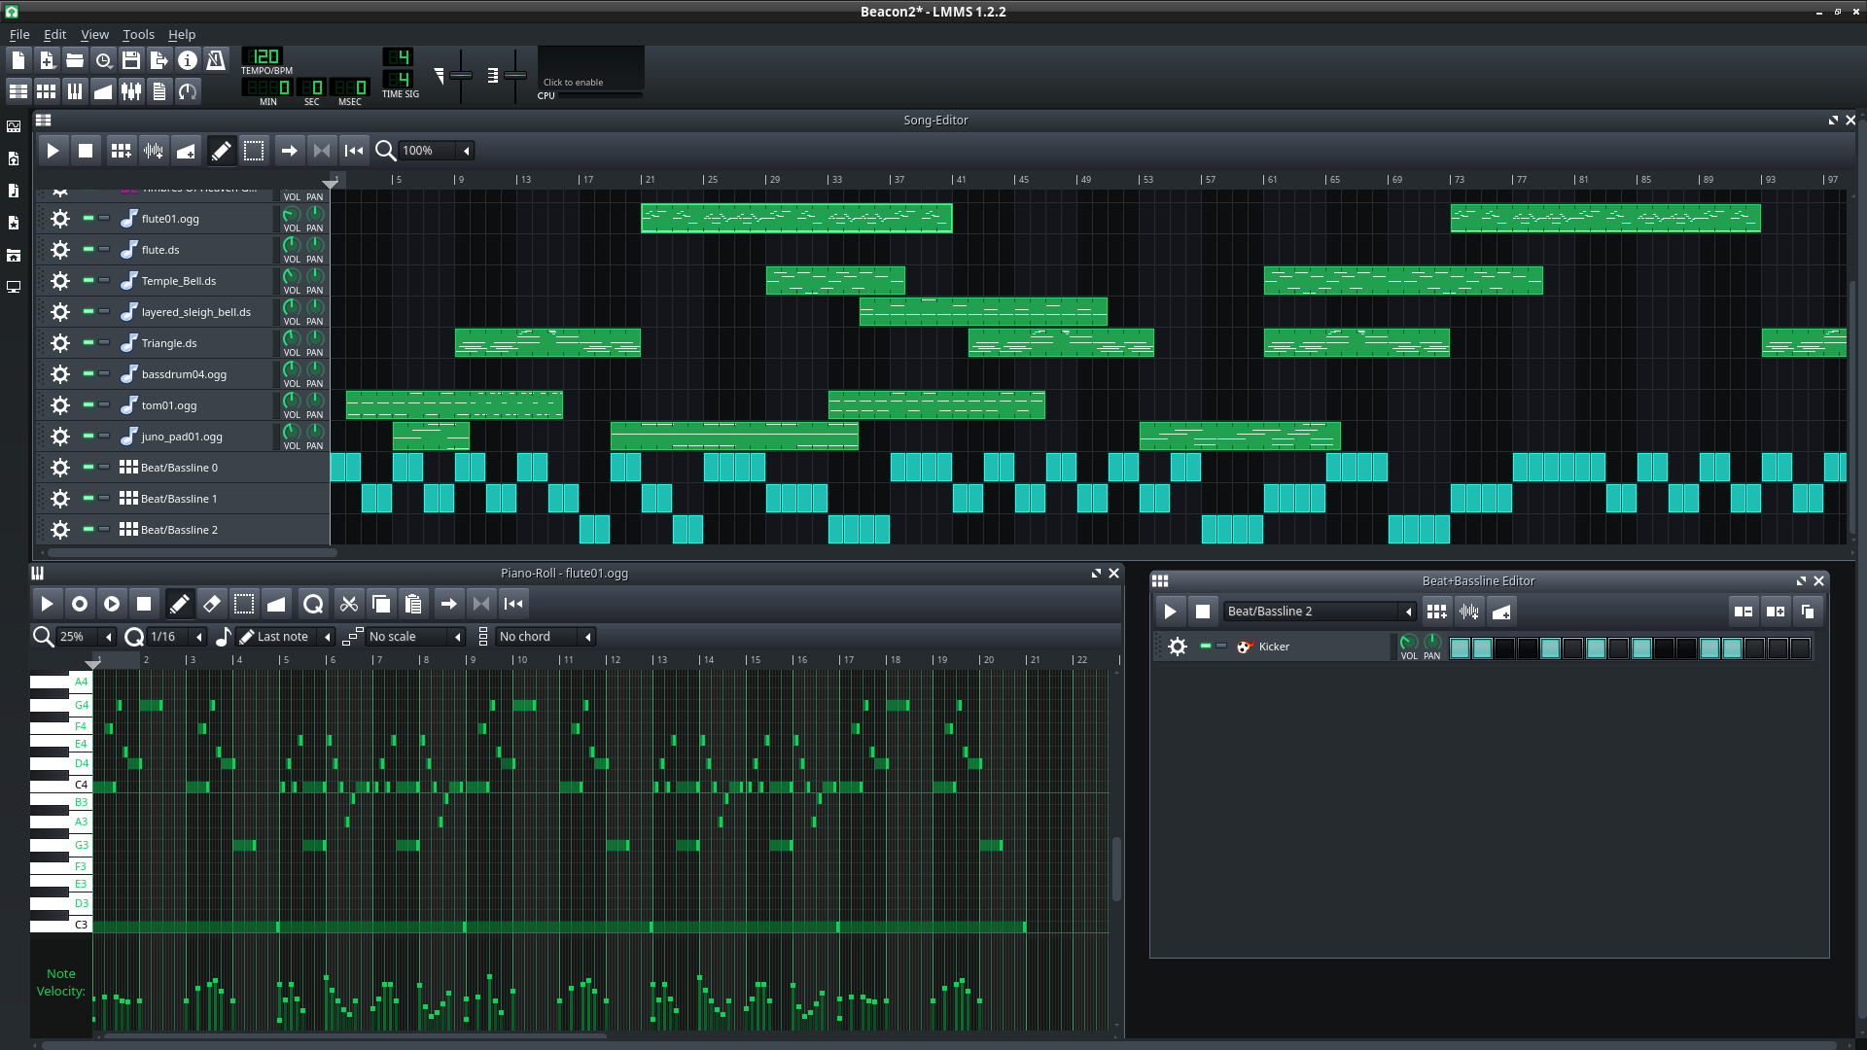This screenshot has height=1050, width=1867.
Task: Mute the tom01.ogg track
Action: click(88, 404)
